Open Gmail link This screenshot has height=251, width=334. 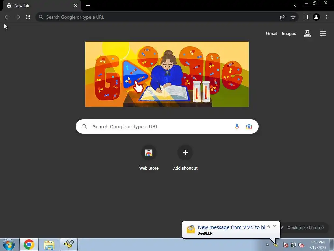click(x=271, y=34)
